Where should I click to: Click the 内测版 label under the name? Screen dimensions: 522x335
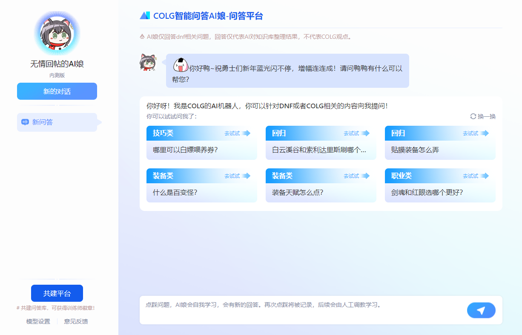pyautogui.click(x=57, y=75)
